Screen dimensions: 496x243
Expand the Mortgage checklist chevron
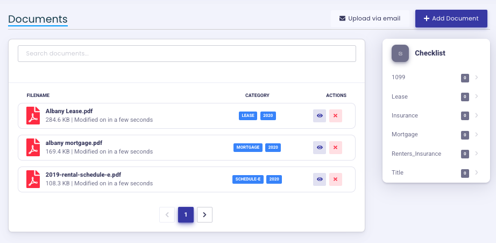pos(477,134)
